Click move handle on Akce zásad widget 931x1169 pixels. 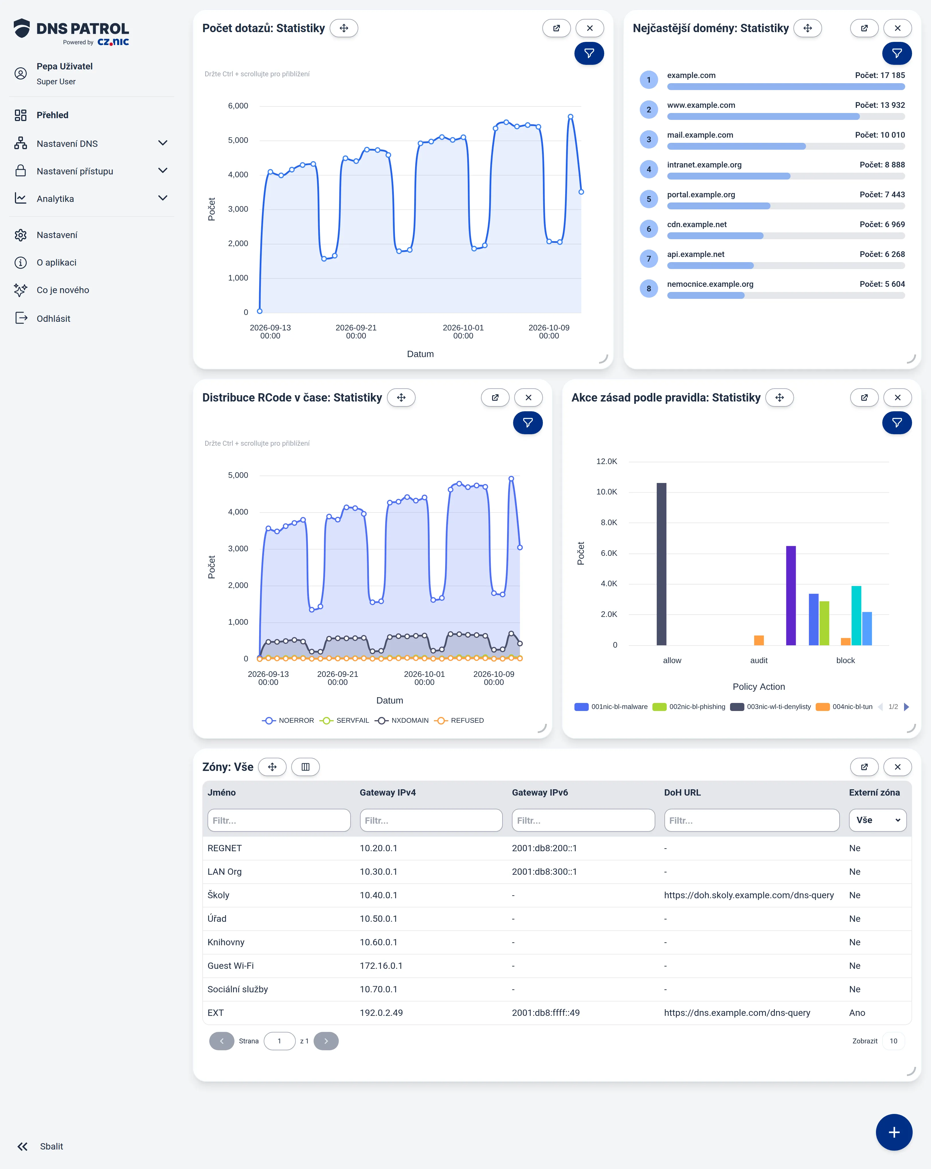[x=779, y=398]
